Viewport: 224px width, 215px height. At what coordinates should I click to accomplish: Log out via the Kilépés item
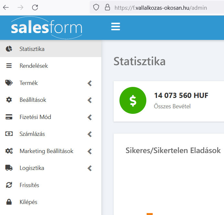point(50,202)
